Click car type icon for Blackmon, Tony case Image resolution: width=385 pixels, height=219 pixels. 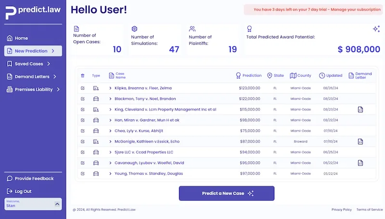click(x=96, y=99)
